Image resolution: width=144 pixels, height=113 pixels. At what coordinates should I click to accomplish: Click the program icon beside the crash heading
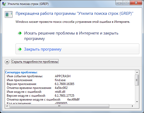pyautogui.click(x=9, y=15)
